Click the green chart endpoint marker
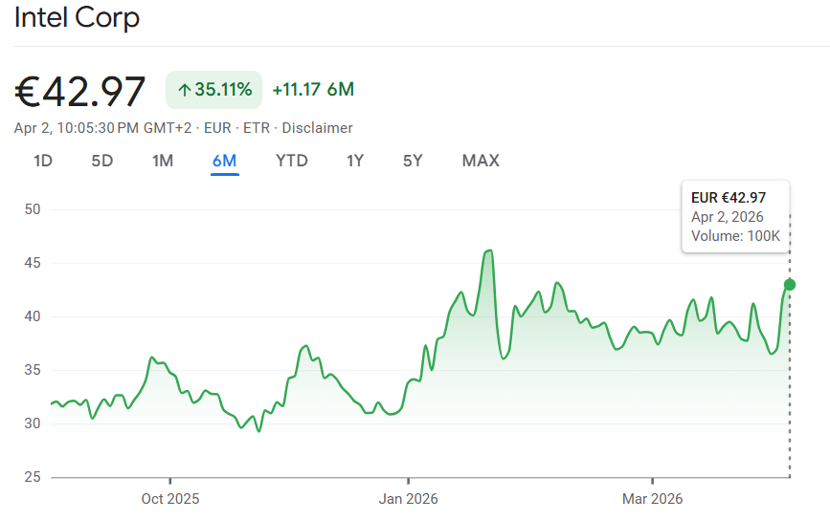830x521 pixels. (789, 285)
